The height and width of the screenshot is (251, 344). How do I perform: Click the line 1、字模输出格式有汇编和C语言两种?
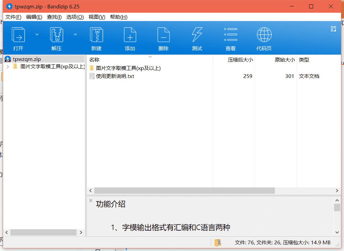click(170, 228)
